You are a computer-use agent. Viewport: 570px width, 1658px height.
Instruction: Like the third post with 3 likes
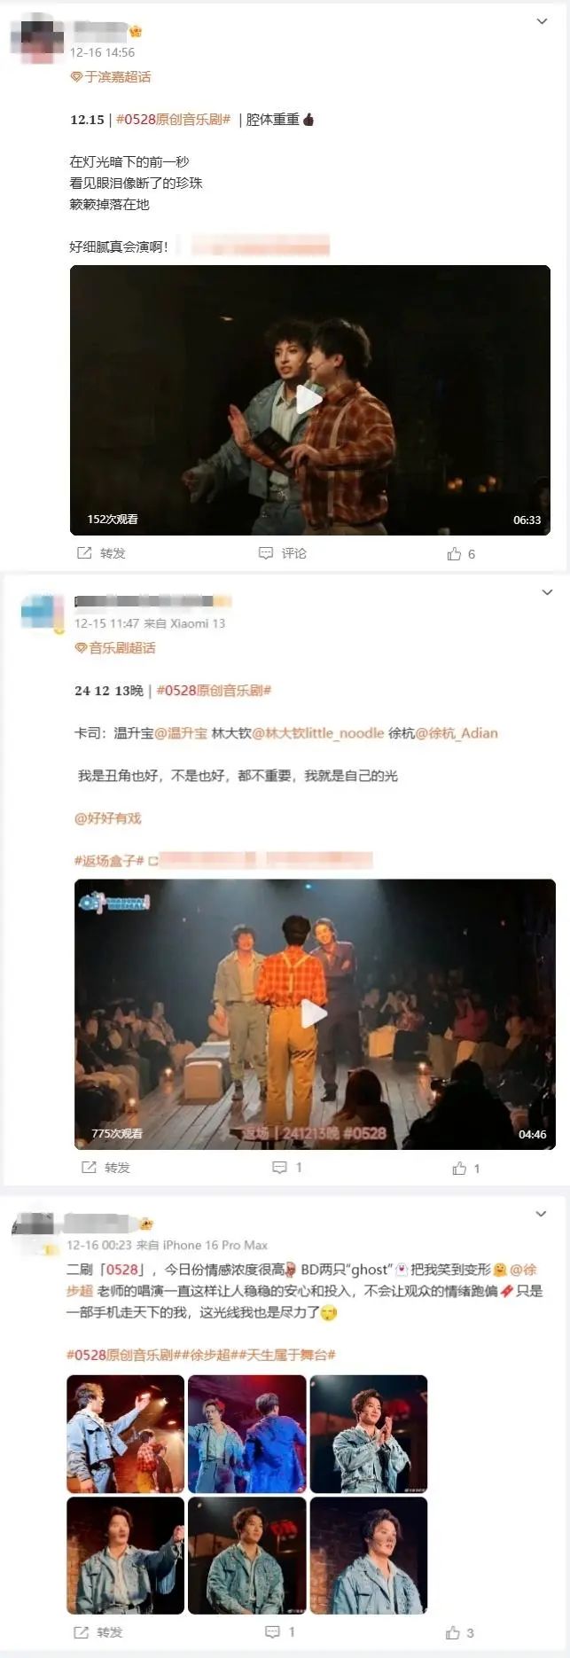(x=453, y=1632)
